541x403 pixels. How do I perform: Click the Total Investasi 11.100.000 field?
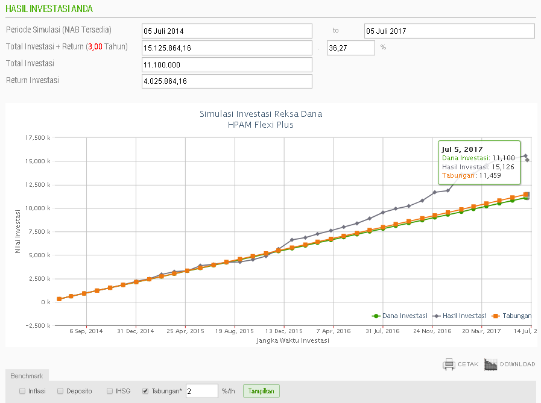(227, 64)
